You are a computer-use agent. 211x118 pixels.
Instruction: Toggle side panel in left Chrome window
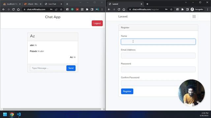(92, 10)
